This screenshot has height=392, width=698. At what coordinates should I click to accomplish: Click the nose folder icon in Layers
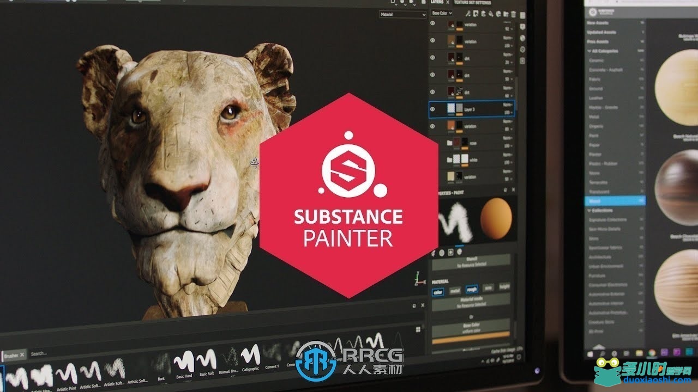[449, 143]
